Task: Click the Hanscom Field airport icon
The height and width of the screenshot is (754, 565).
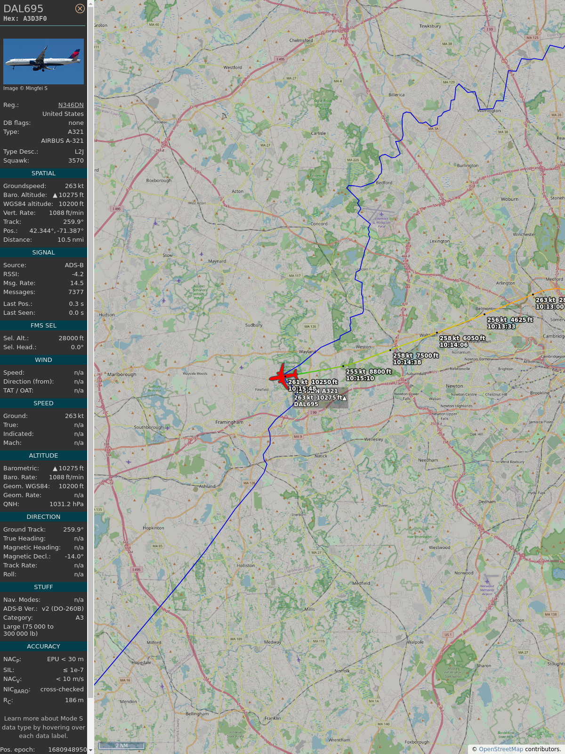Action: (x=381, y=214)
